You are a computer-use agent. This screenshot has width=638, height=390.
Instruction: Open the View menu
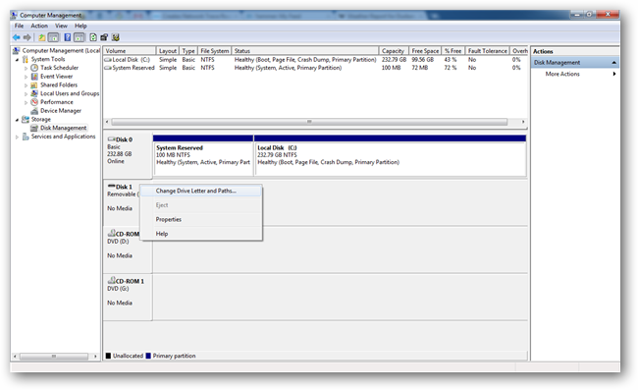(61, 26)
